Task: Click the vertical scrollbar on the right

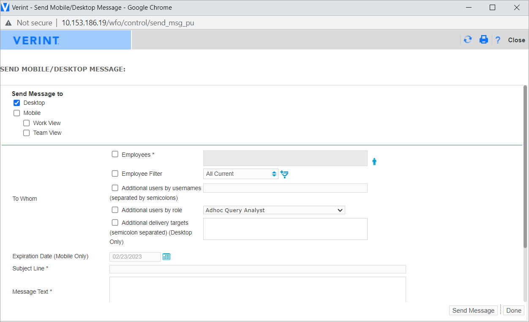Action: tap(525, 169)
